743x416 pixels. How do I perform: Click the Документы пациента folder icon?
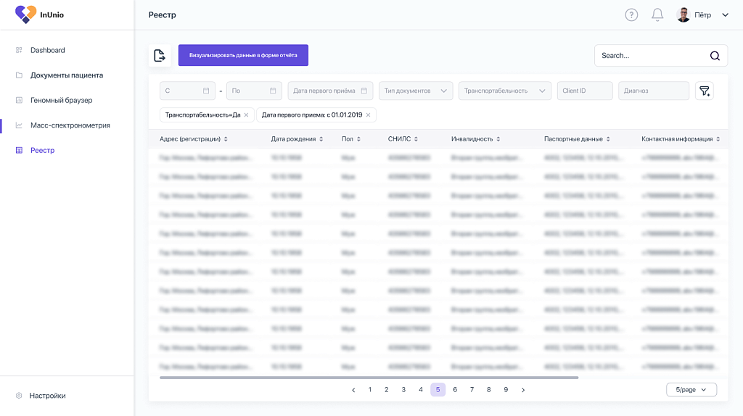pos(19,75)
